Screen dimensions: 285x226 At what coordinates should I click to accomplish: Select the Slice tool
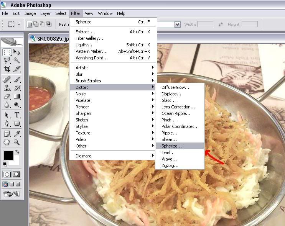pos(17,69)
